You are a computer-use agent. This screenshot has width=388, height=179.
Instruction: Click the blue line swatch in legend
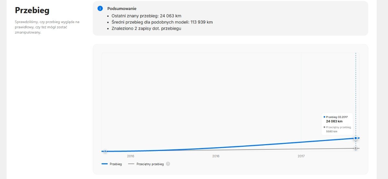[x=104, y=164]
